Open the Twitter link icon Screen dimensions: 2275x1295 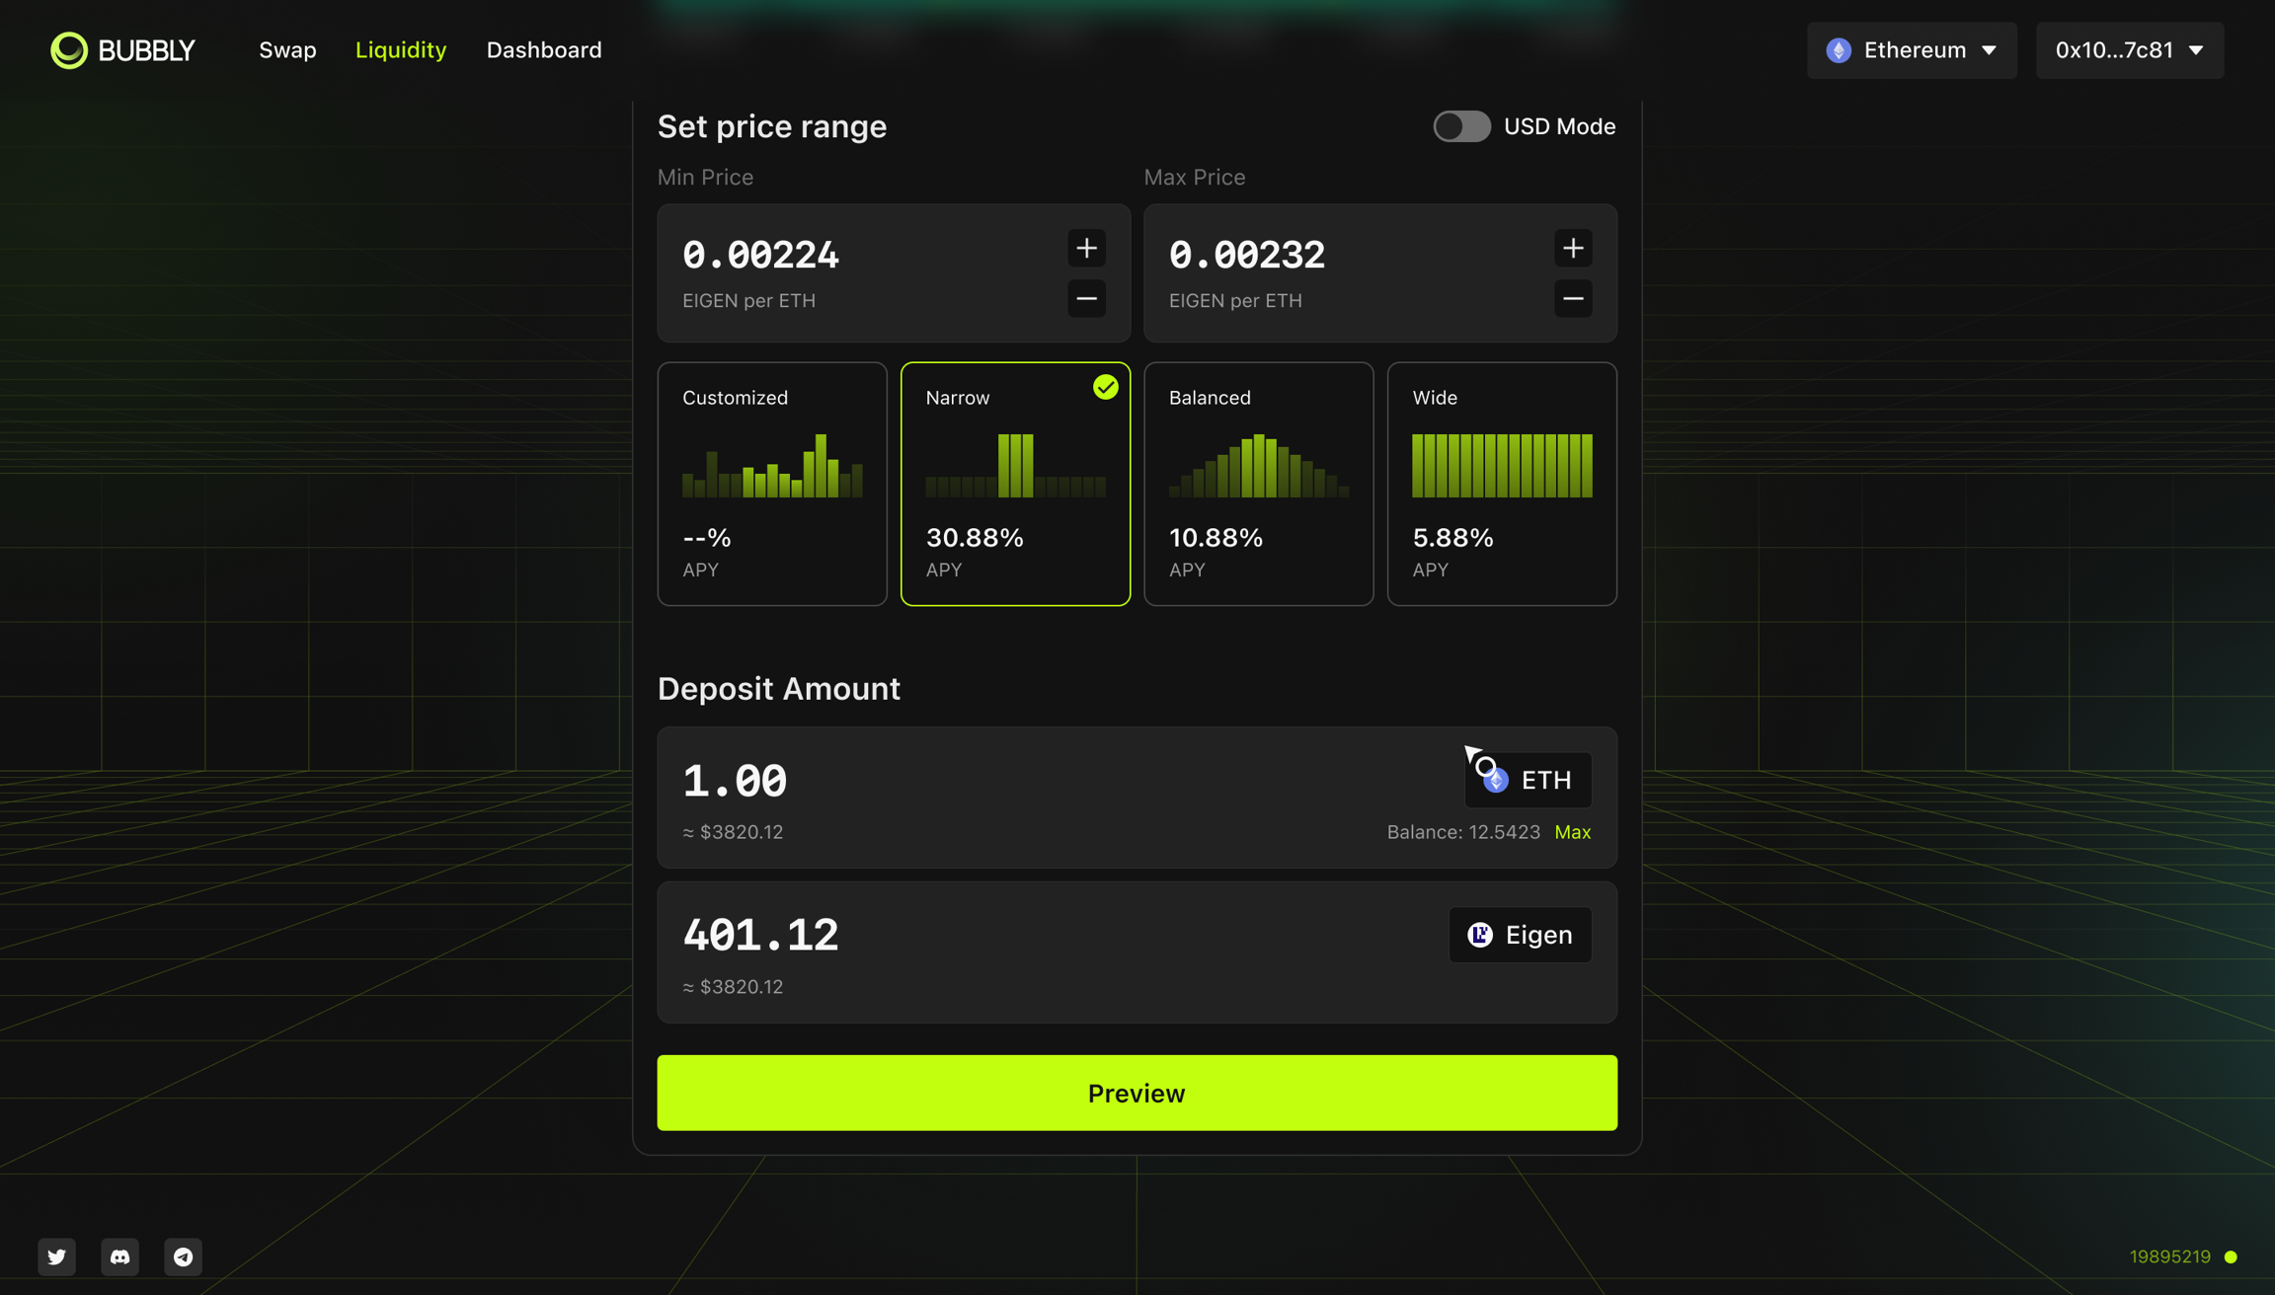[x=56, y=1257]
